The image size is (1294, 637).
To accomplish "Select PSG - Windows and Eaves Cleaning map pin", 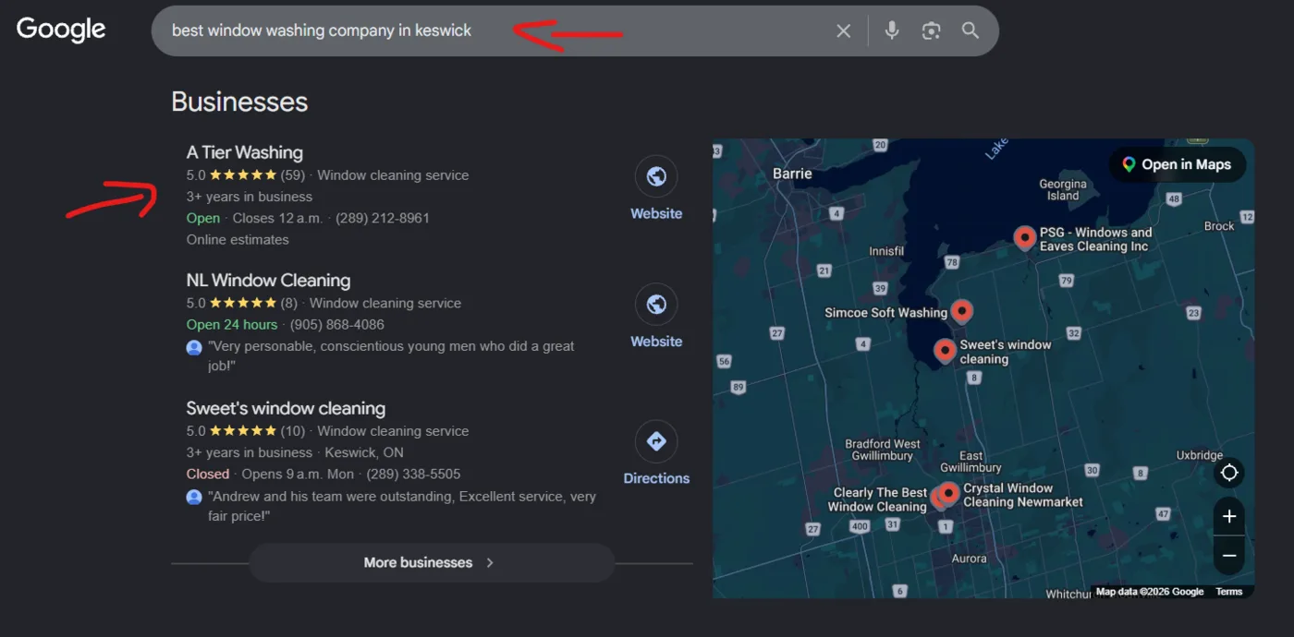I will pos(1024,238).
